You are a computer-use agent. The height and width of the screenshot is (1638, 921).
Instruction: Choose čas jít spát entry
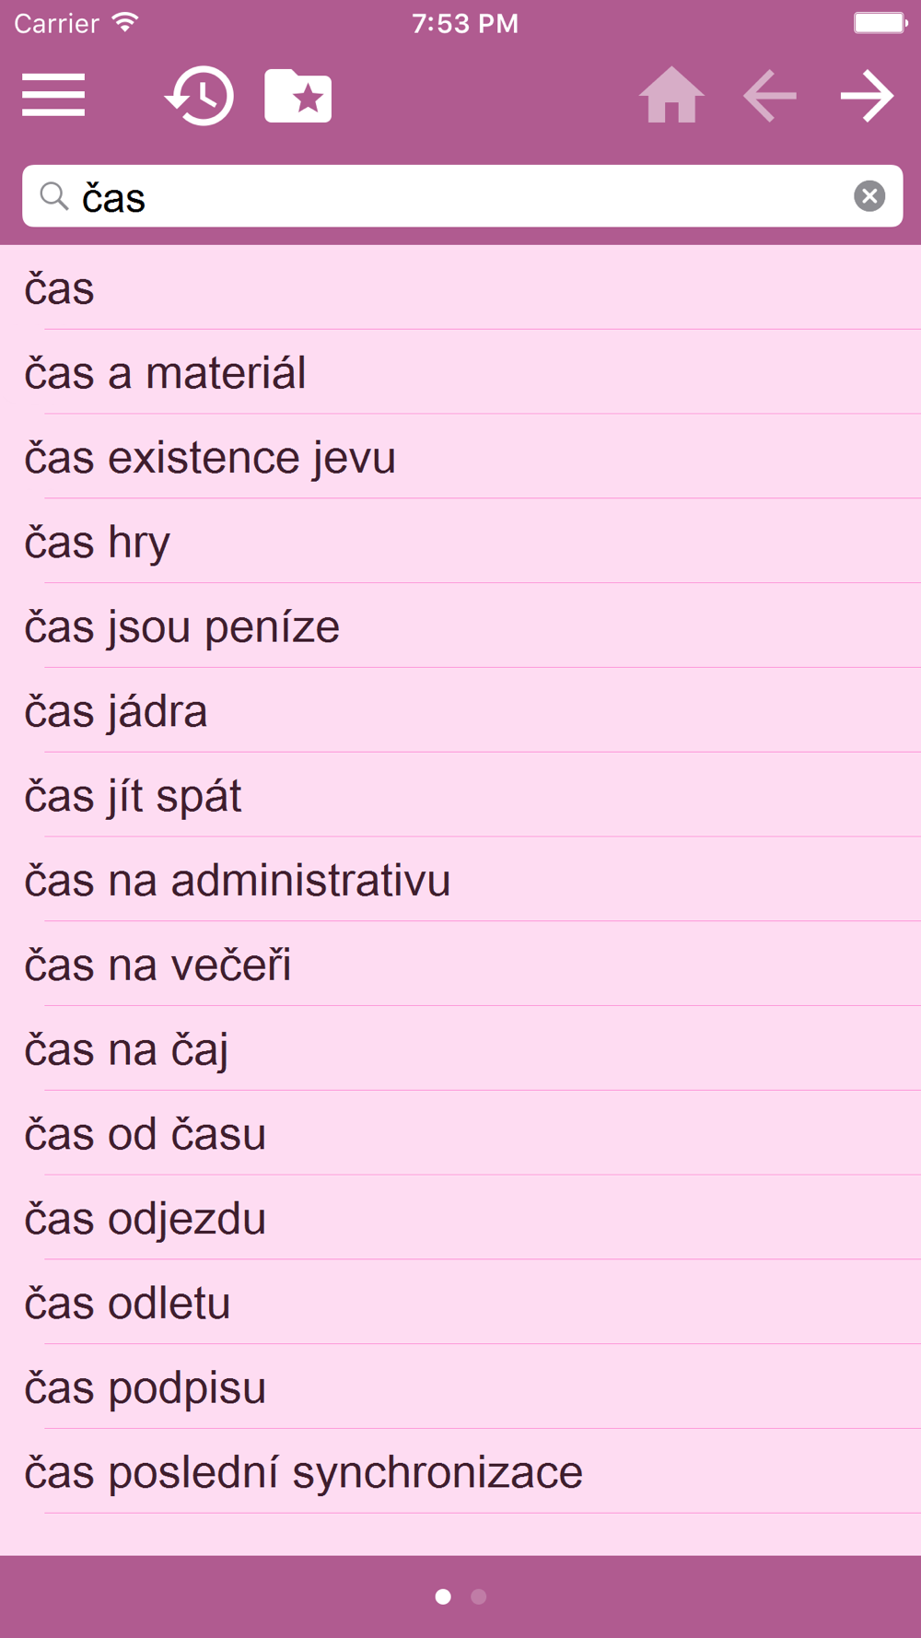[460, 796]
